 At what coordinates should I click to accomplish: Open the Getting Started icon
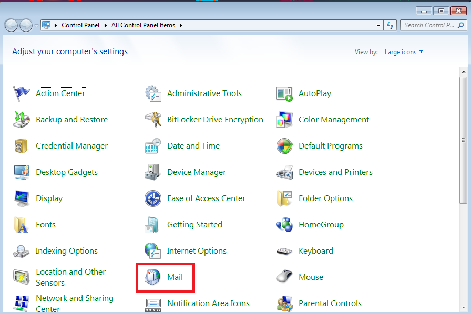click(152, 225)
